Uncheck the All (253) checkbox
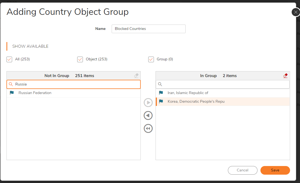The image size is (300, 183). 9,59
